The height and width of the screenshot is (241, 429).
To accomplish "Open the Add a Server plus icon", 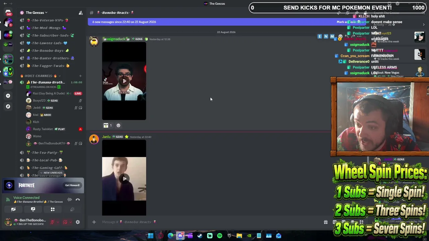I will [x=8, y=96].
